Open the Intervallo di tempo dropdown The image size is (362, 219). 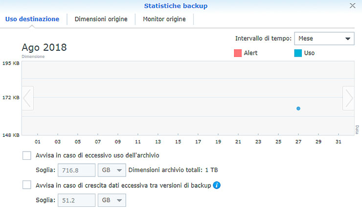[x=324, y=38]
